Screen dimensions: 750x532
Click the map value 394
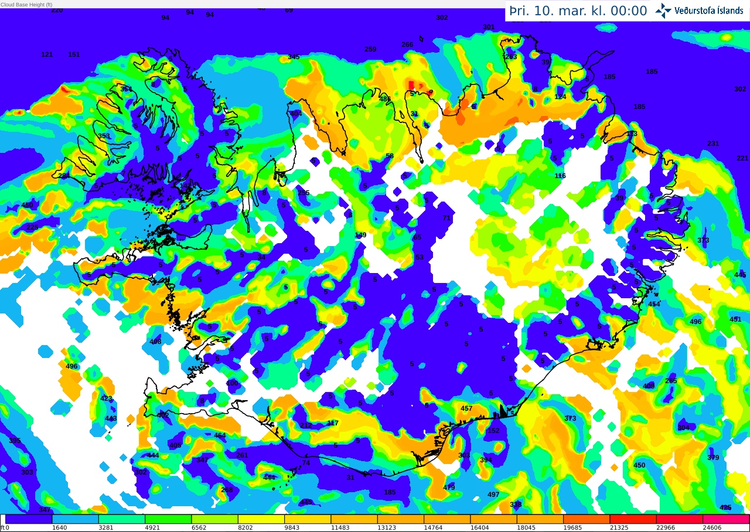point(486,460)
